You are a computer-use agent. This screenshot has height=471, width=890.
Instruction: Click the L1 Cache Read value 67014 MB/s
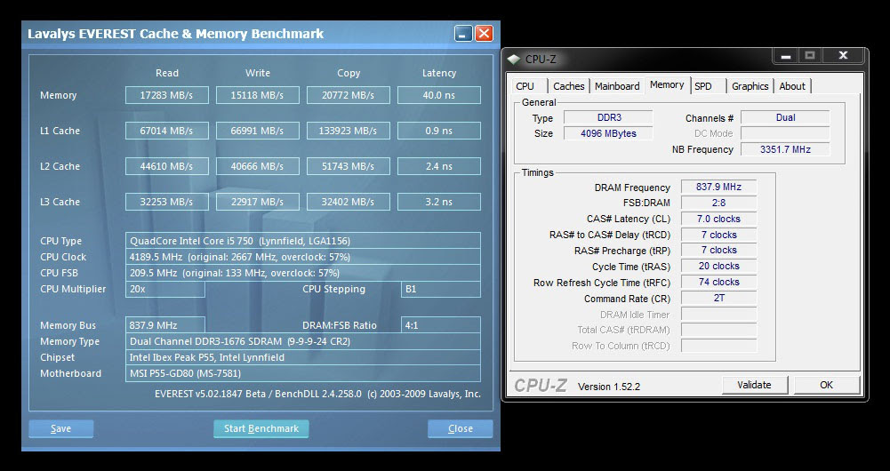tap(167, 131)
